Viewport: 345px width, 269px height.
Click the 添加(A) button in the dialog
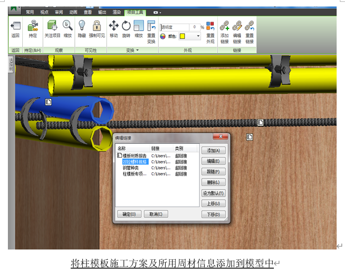tap(213, 151)
